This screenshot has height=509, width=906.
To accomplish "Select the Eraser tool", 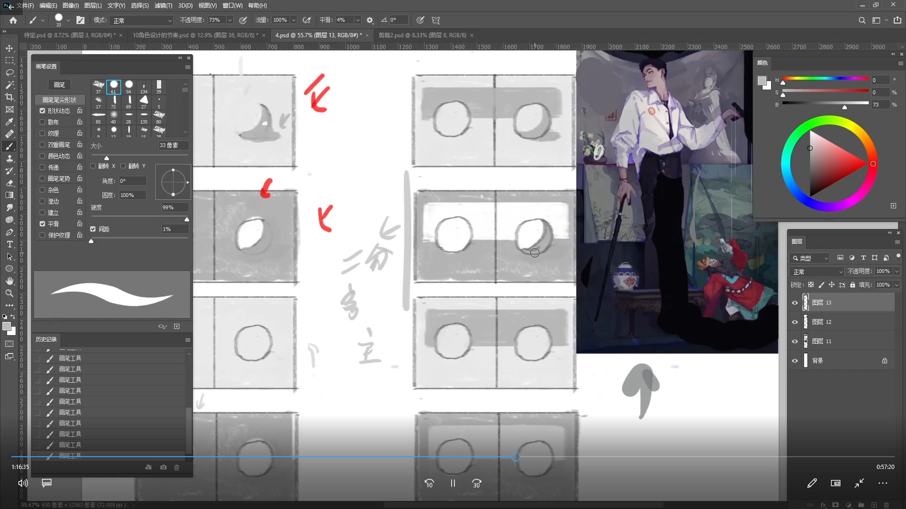I will 9,183.
